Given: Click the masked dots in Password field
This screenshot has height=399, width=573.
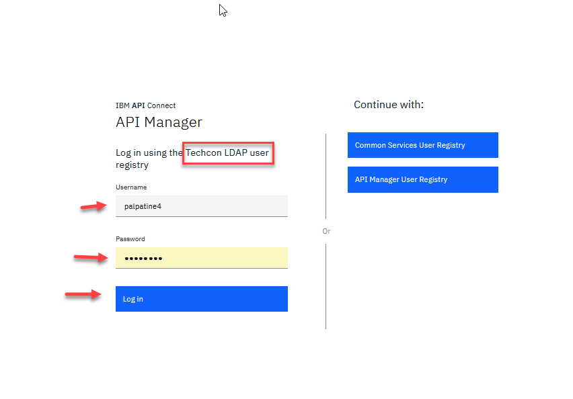Looking at the screenshot, I should coord(143,259).
